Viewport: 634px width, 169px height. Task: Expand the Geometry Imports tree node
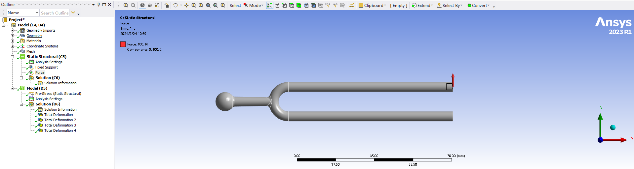click(x=12, y=30)
